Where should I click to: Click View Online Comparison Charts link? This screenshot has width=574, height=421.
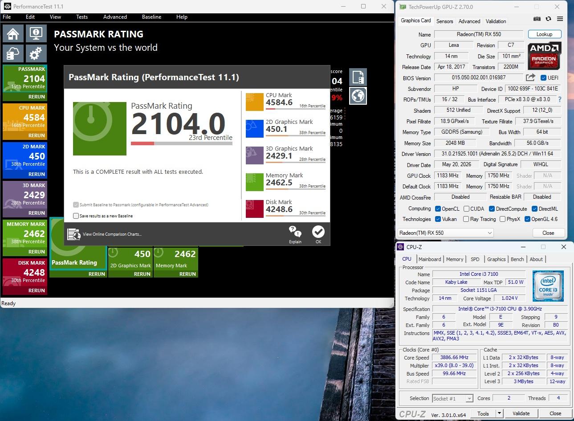[112, 234]
